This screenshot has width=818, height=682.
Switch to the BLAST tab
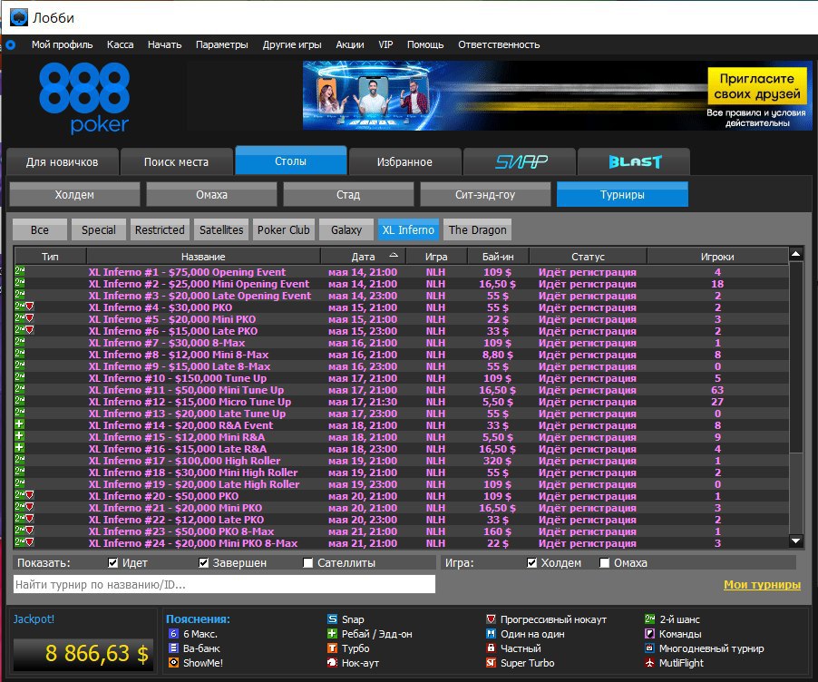tap(635, 161)
